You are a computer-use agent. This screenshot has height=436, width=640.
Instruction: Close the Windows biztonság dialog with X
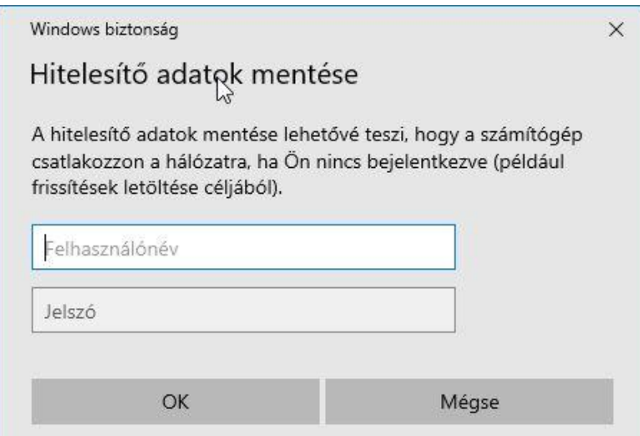point(616,29)
